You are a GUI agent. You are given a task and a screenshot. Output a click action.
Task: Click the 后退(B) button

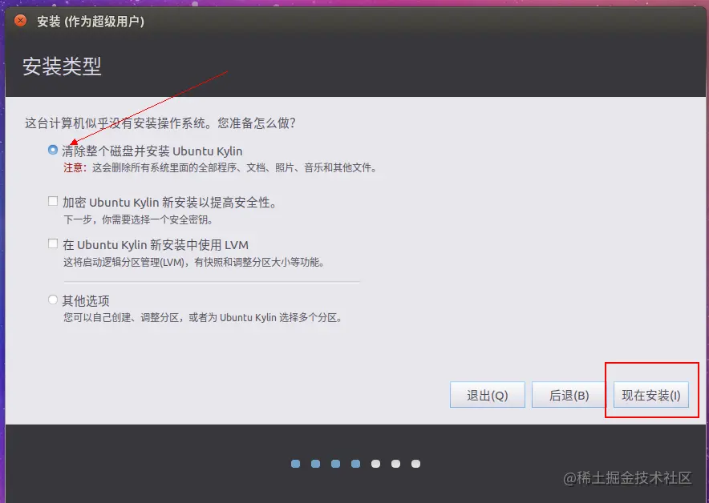tap(567, 394)
